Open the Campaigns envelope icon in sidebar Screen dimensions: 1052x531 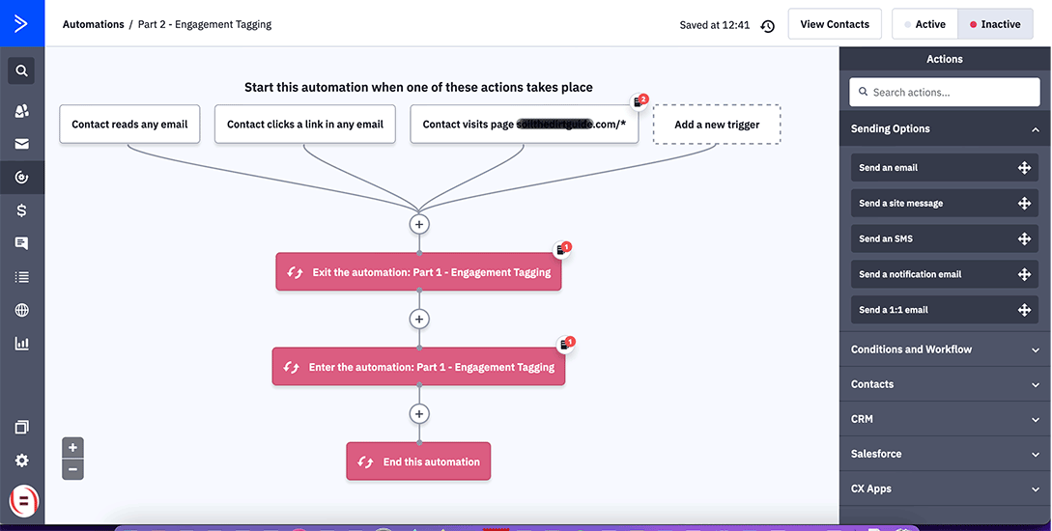(x=21, y=144)
